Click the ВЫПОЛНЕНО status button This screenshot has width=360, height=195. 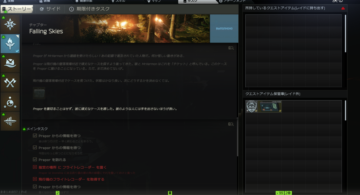tap(224, 28)
